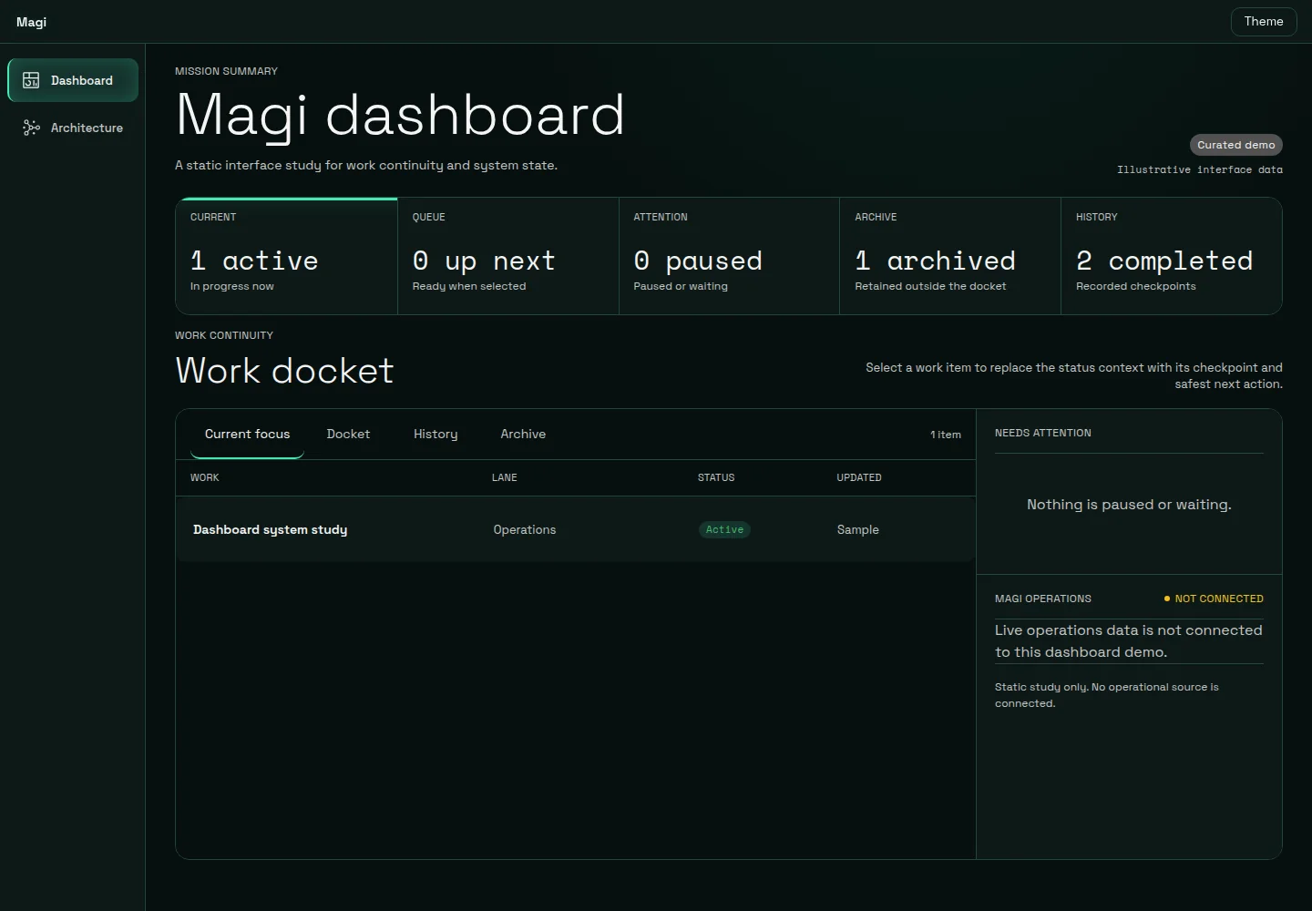Click the Dashboard sidebar icon
1312x911 pixels.
point(31,80)
